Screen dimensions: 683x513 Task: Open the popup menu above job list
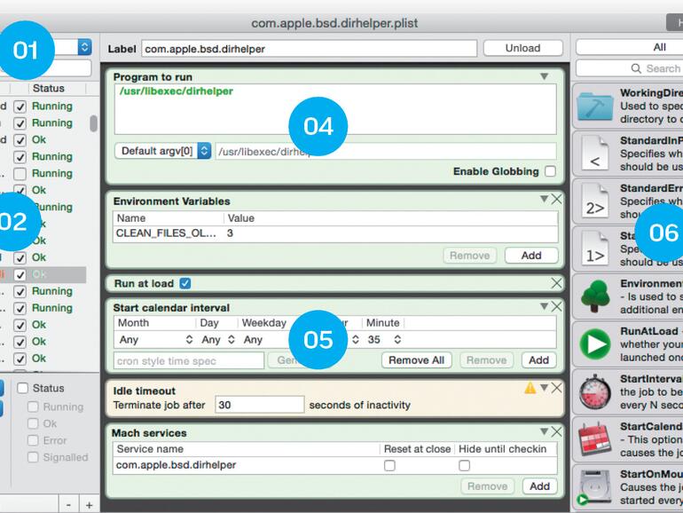tap(84, 47)
